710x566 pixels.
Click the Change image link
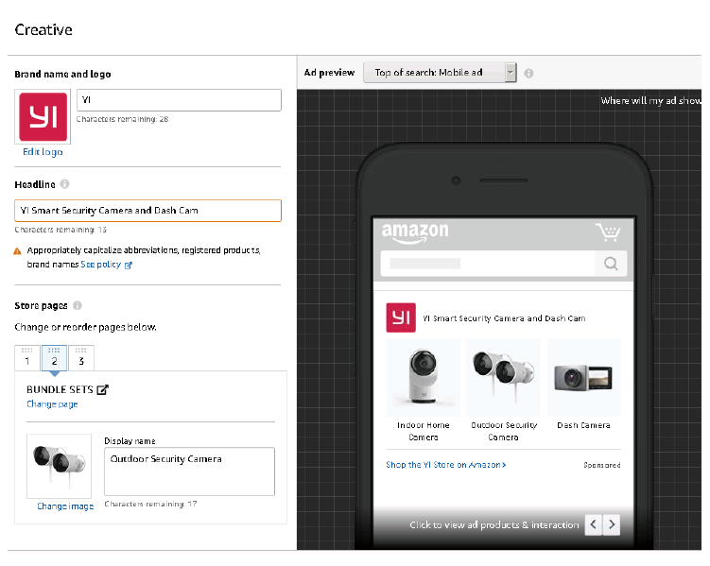coord(65,506)
